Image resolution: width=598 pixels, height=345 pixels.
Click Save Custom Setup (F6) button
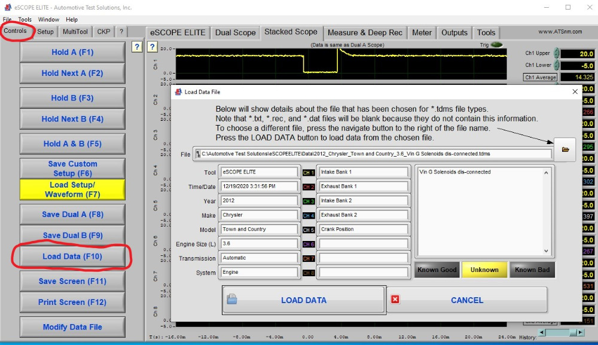[x=72, y=169]
